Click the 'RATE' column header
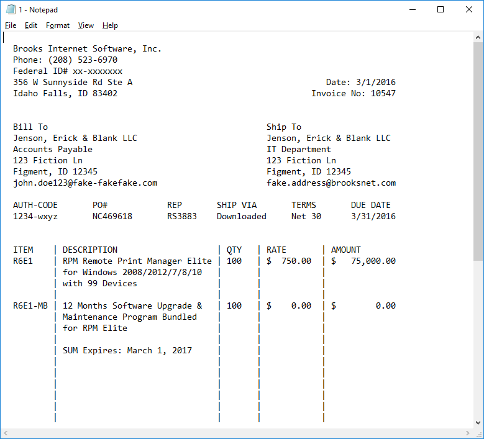Viewport: 484px width, 439px height. click(x=276, y=250)
